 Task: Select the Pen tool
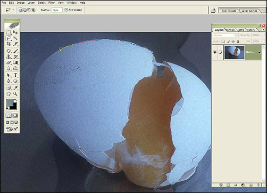(9, 81)
